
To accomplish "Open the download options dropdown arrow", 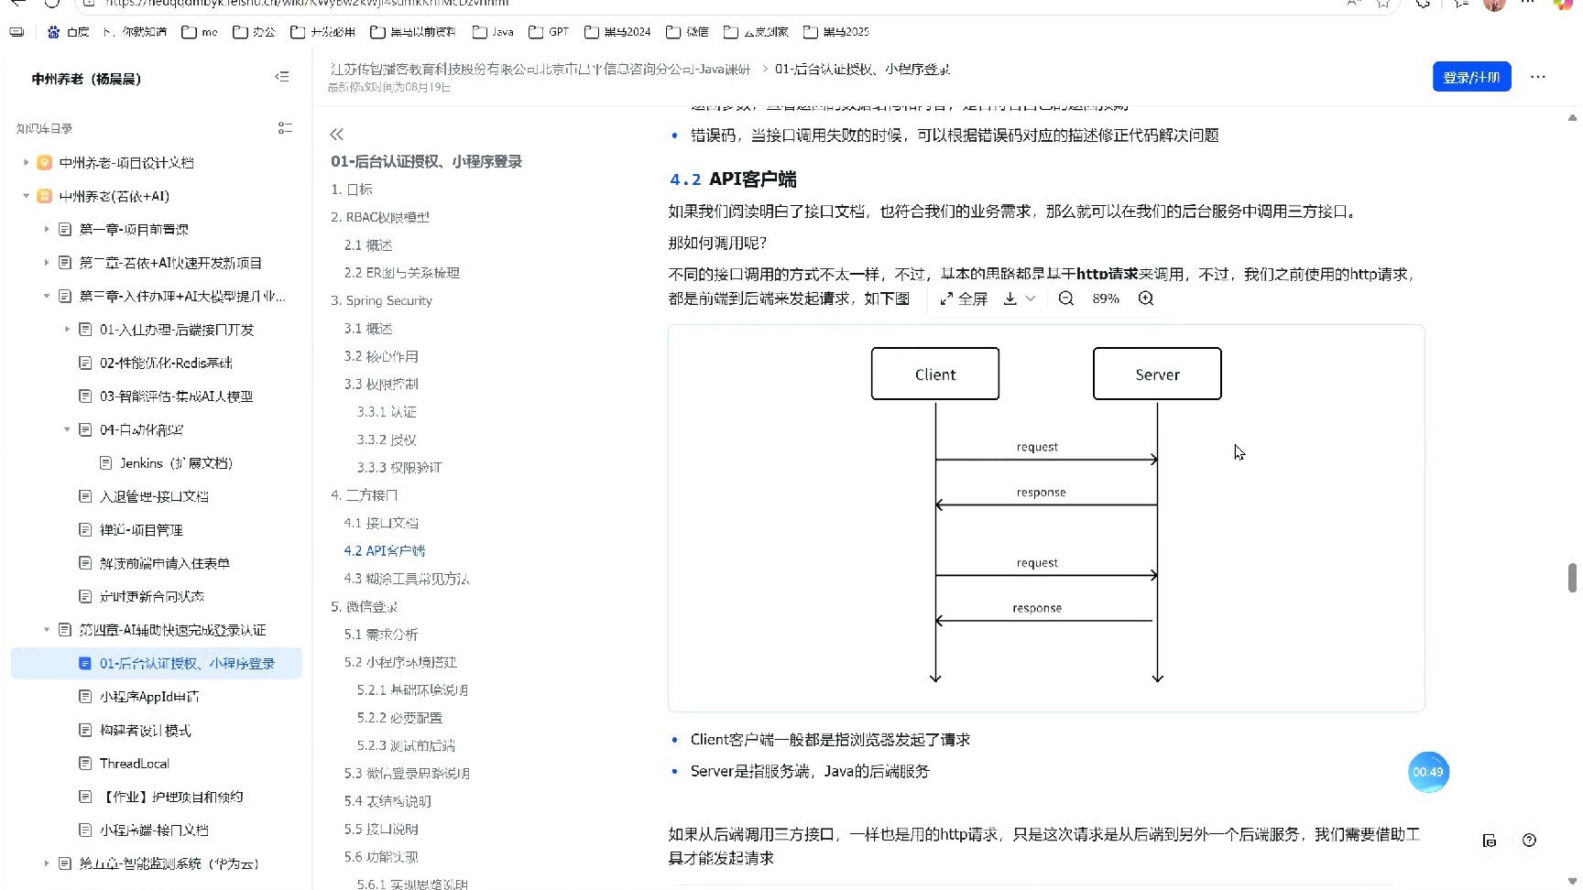I will 1031,298.
